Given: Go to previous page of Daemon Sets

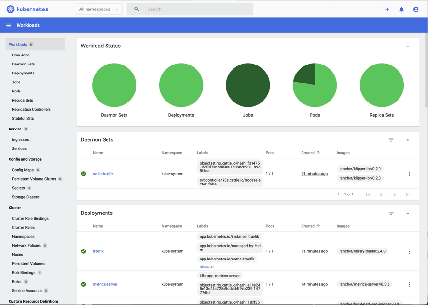Looking at the screenshot, I should tap(381, 194).
